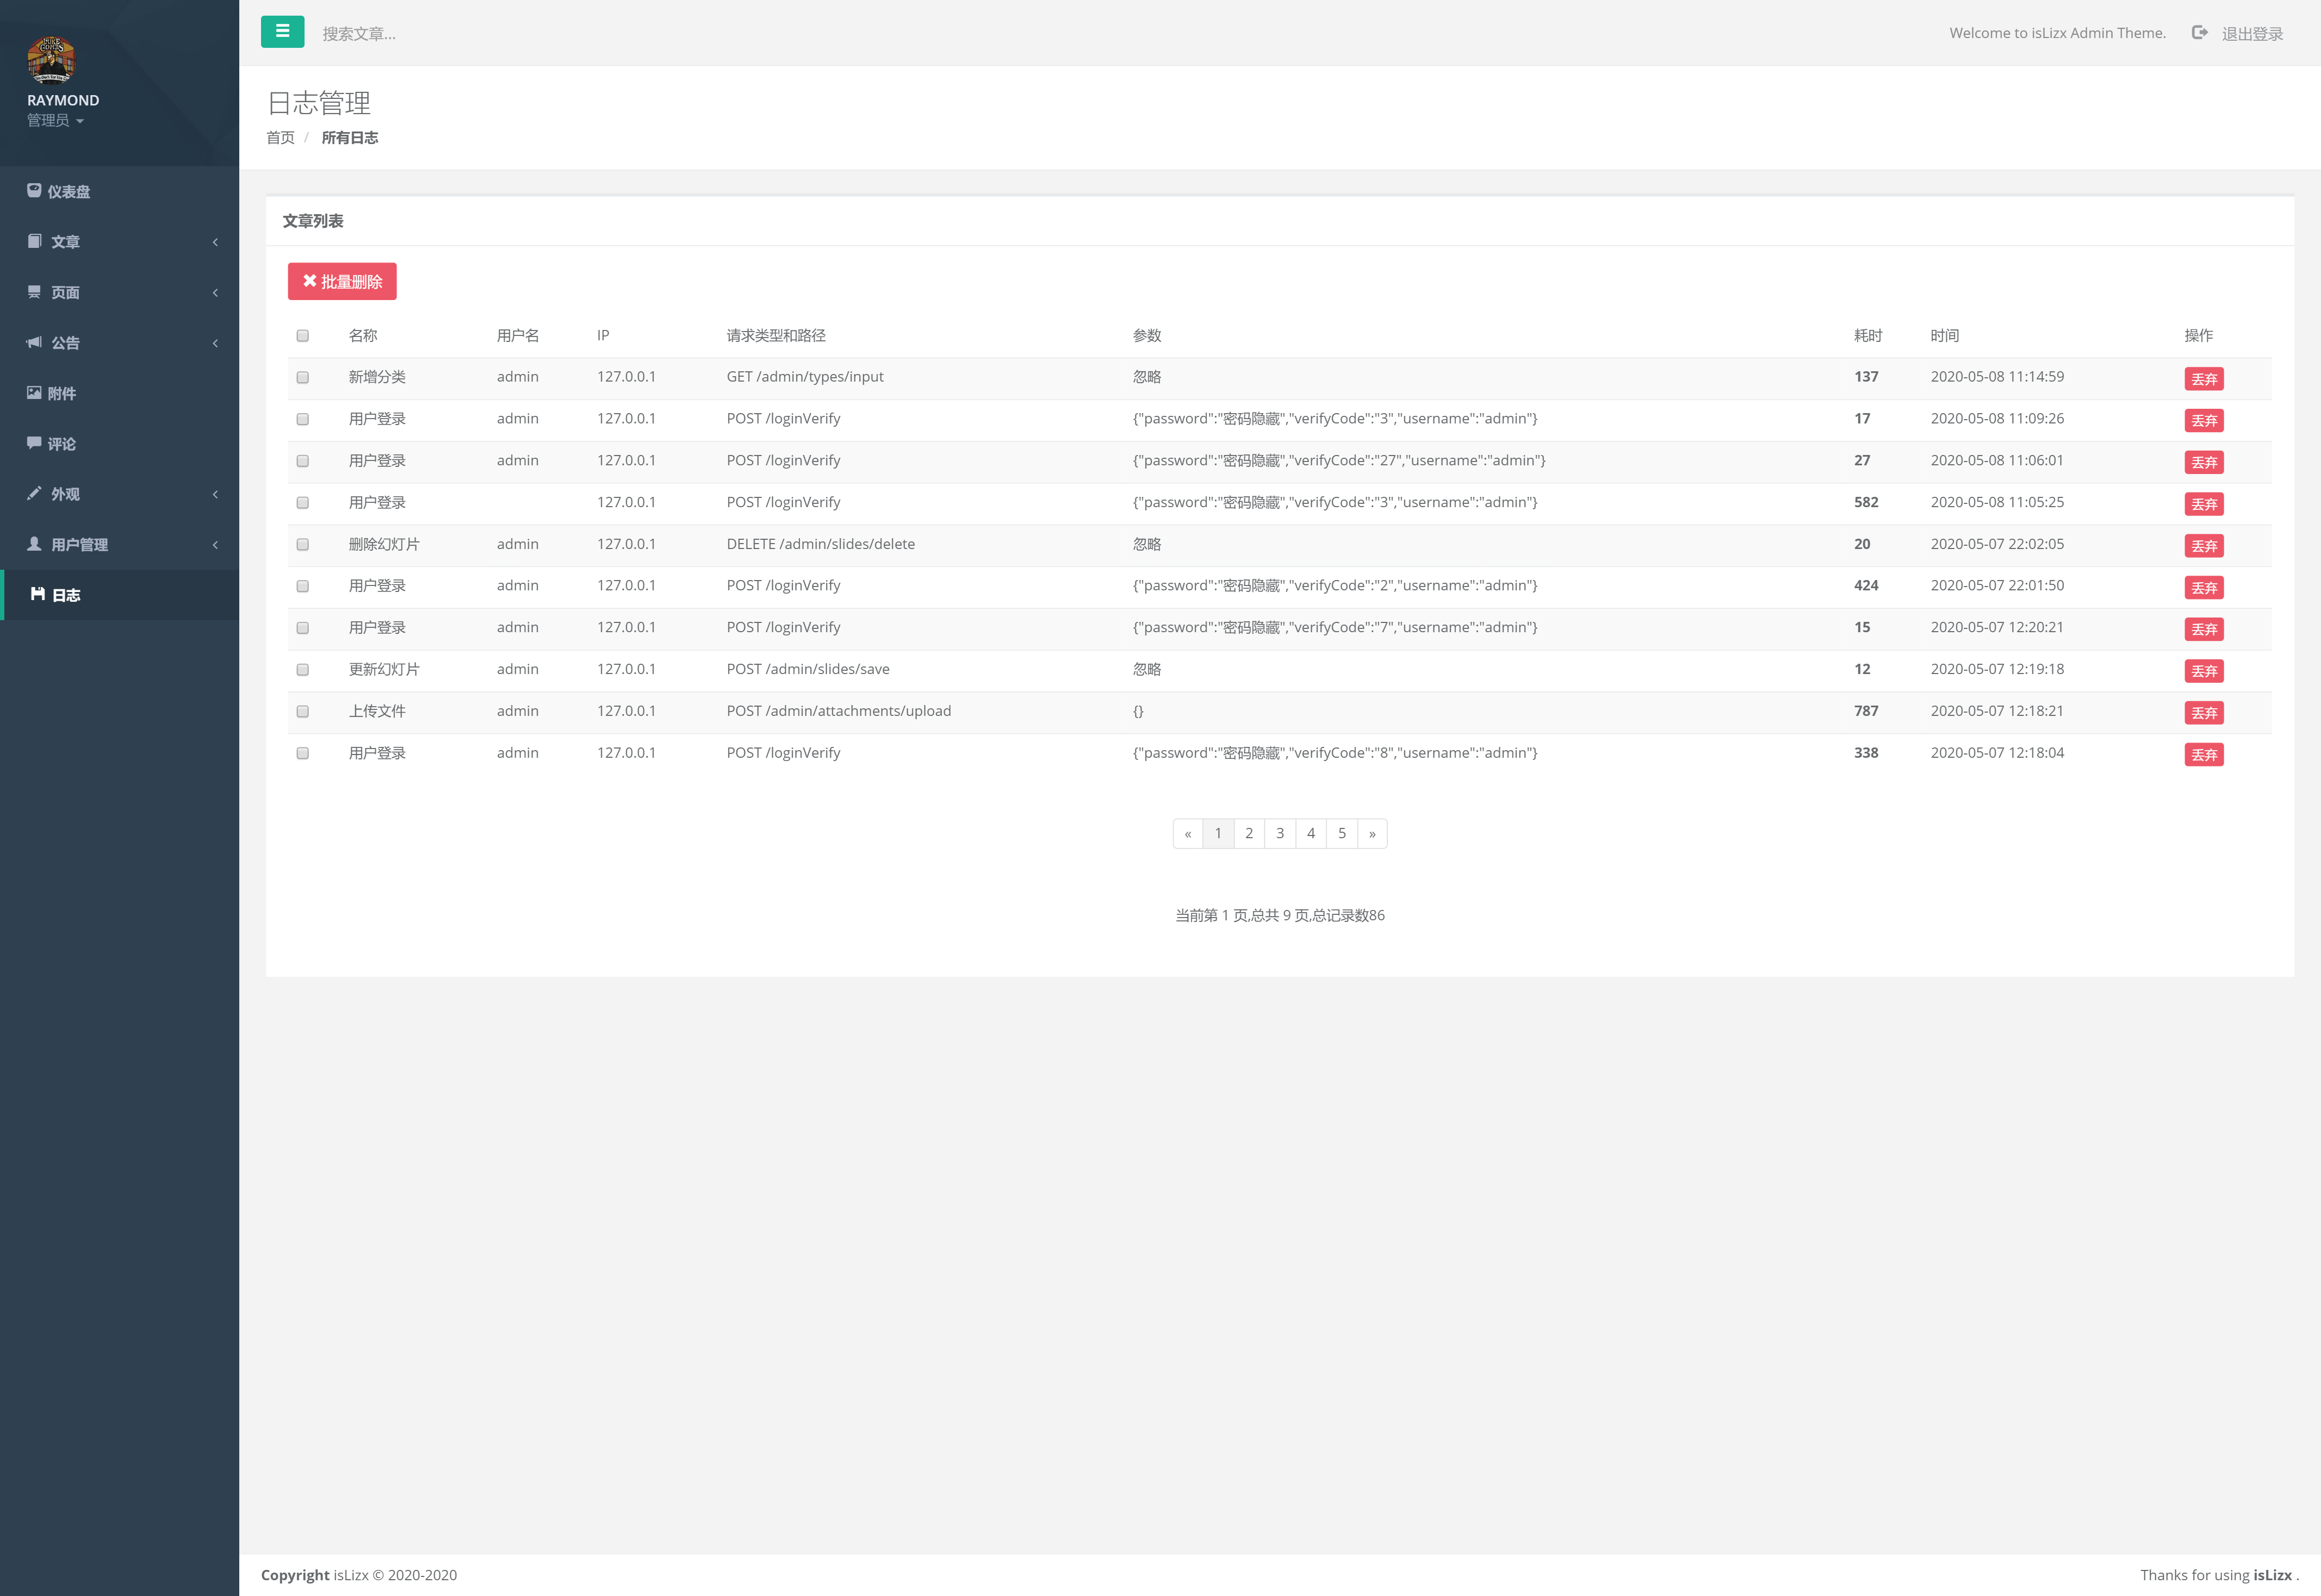This screenshot has height=1596, width=2321.
Task: Expand the 文章 sidebar submenu chevron
Action: click(215, 242)
